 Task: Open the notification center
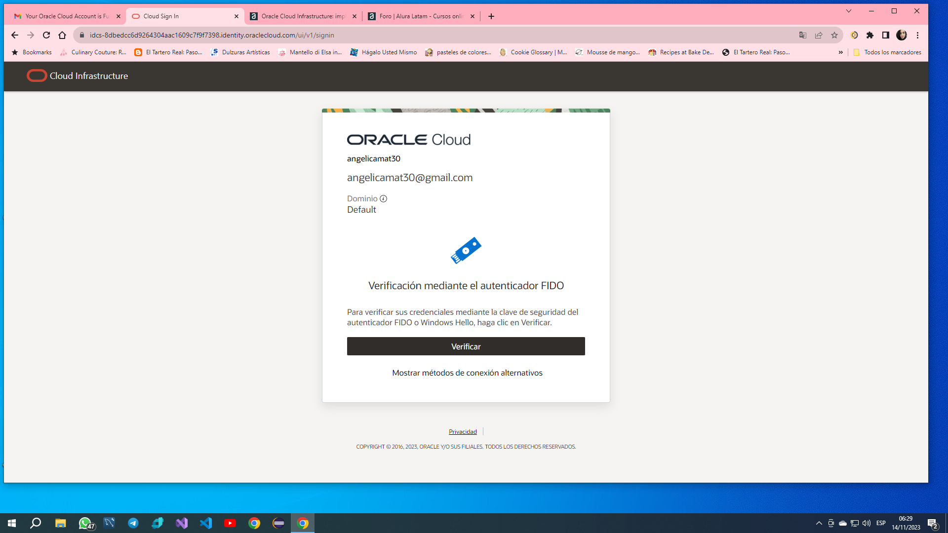point(933,523)
